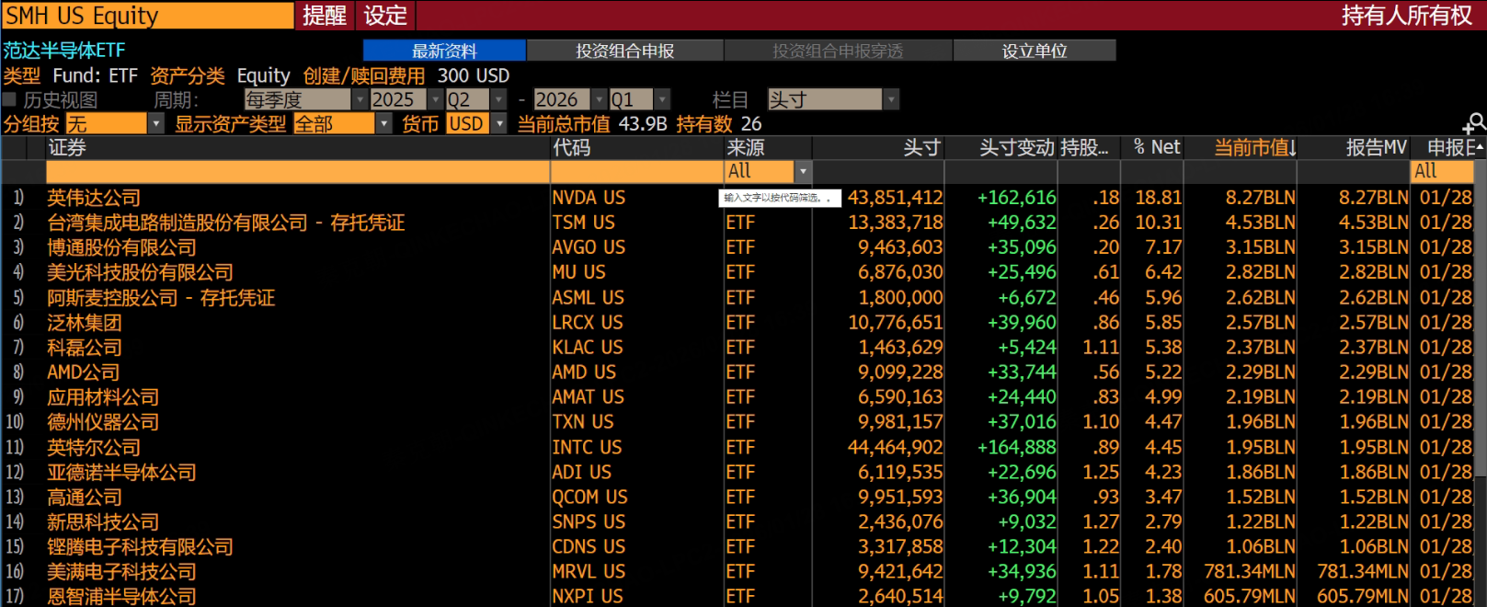Click the AMAT US ticker cell

588,396
